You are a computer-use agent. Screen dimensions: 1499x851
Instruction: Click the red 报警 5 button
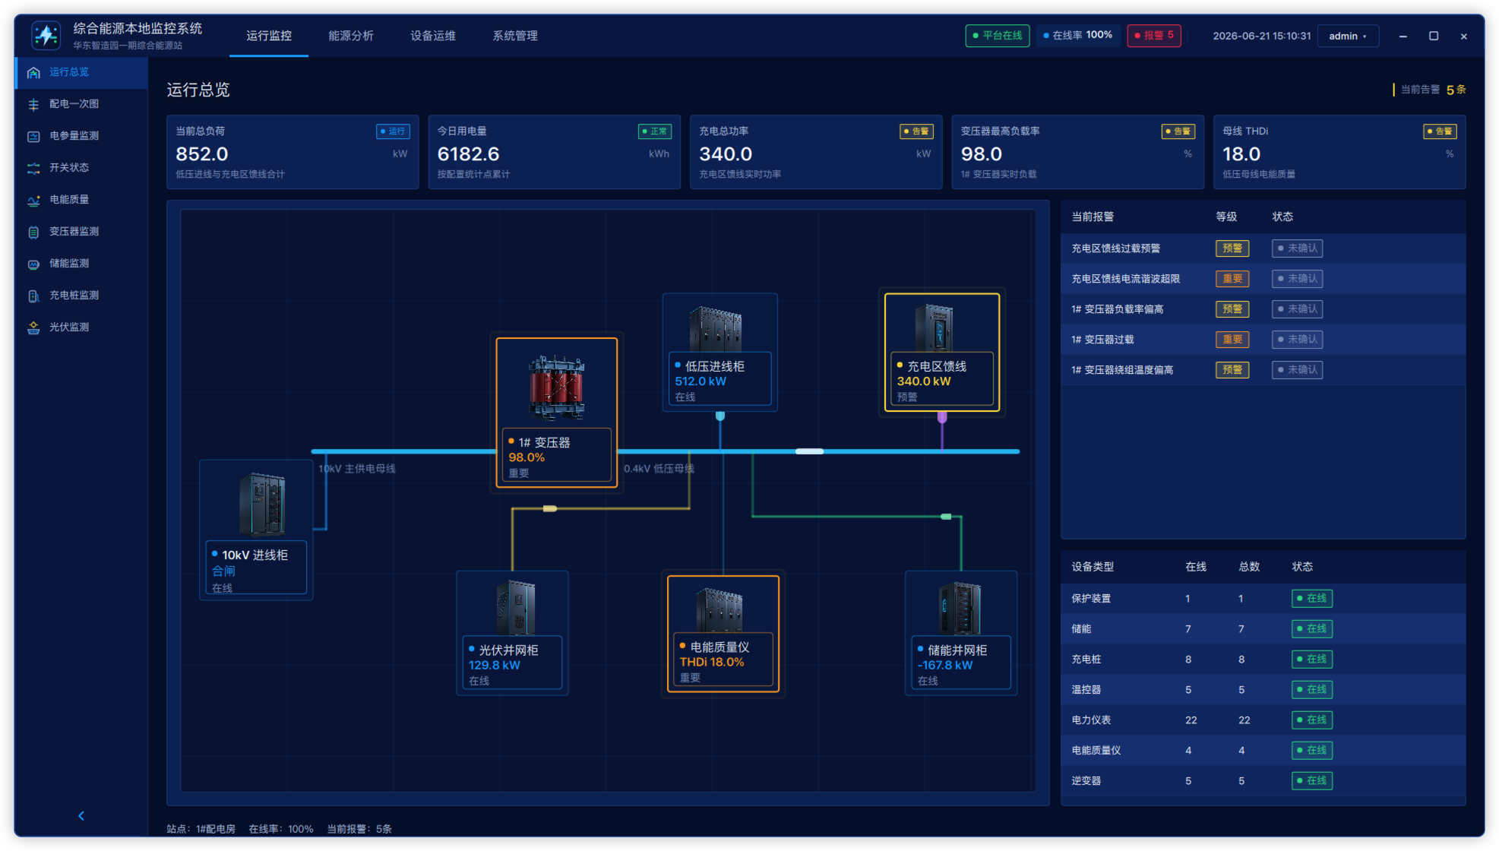[x=1153, y=36]
